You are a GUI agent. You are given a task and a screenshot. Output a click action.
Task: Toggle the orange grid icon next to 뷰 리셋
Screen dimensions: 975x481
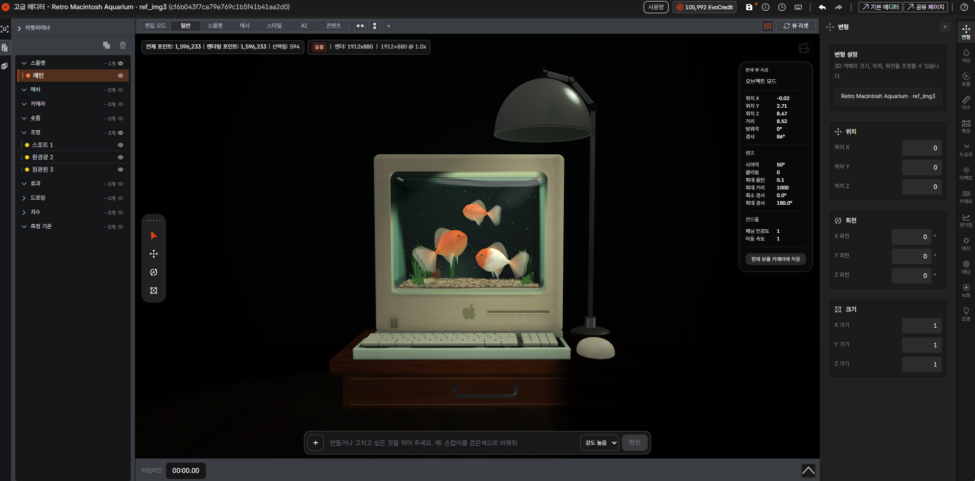[x=767, y=26]
